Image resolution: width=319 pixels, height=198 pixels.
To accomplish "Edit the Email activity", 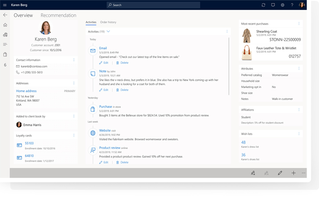I will pos(104,63).
